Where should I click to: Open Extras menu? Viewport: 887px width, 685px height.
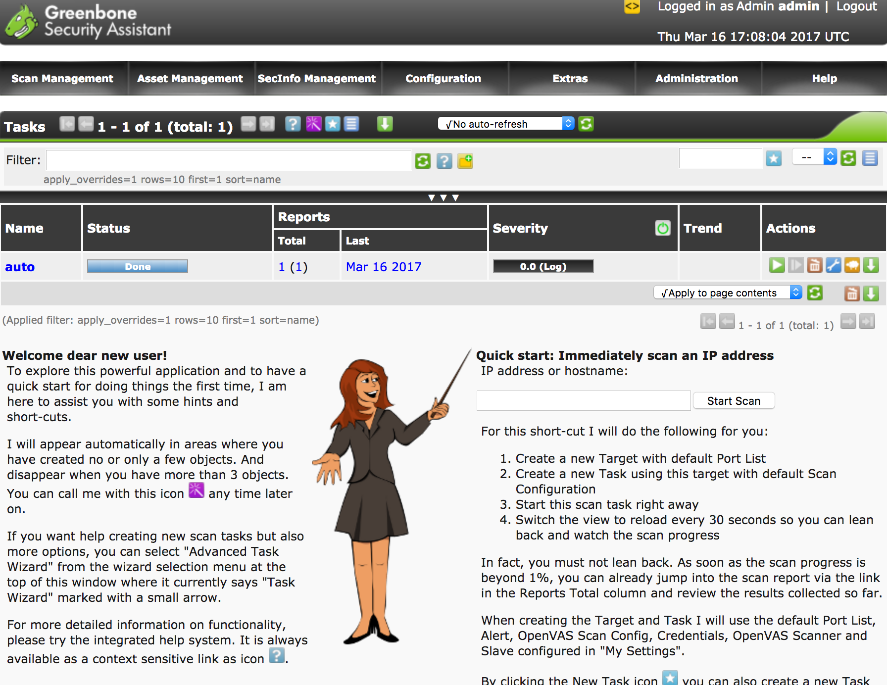click(x=570, y=78)
